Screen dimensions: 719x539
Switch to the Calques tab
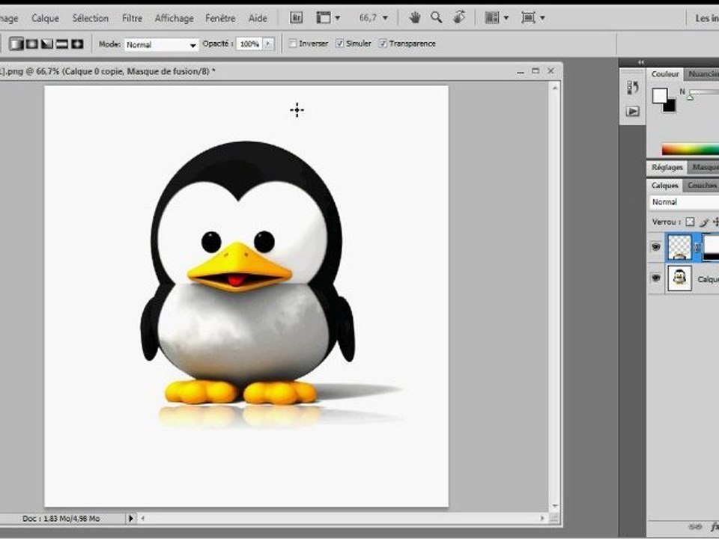[x=664, y=185]
